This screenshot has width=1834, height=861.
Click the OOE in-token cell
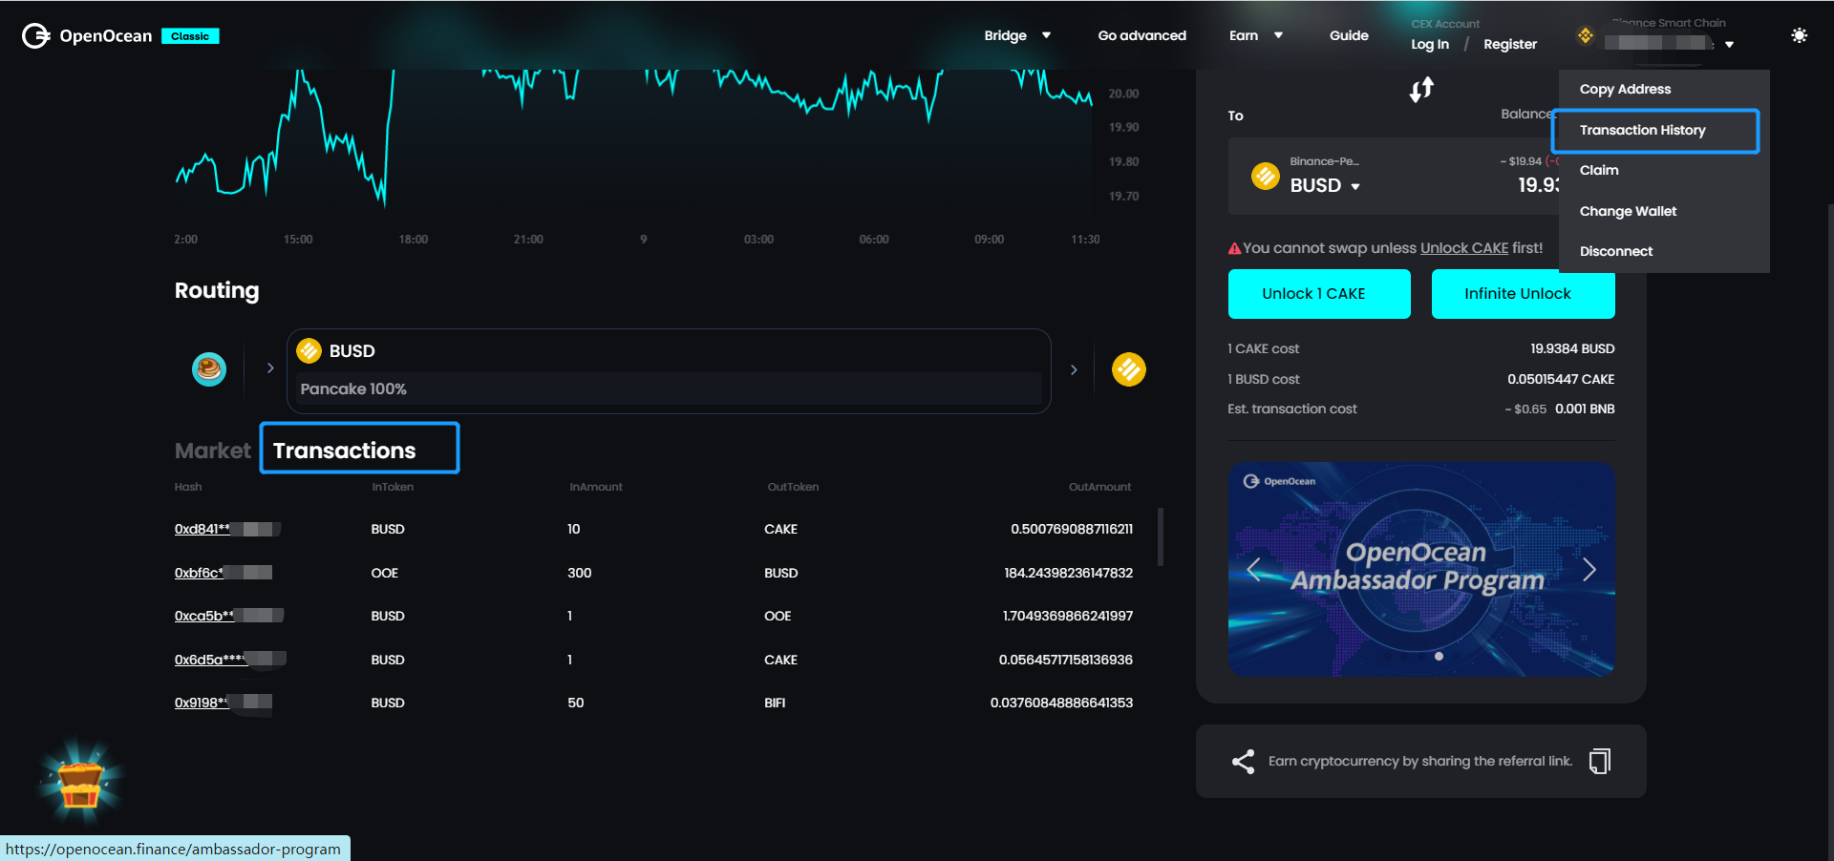[x=385, y=573]
